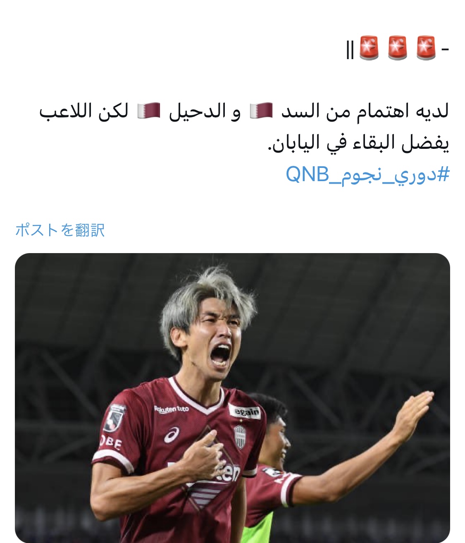Screen dimensions: 465x543
Task: Click the Asics logo on the jersey
Action: 172,435
